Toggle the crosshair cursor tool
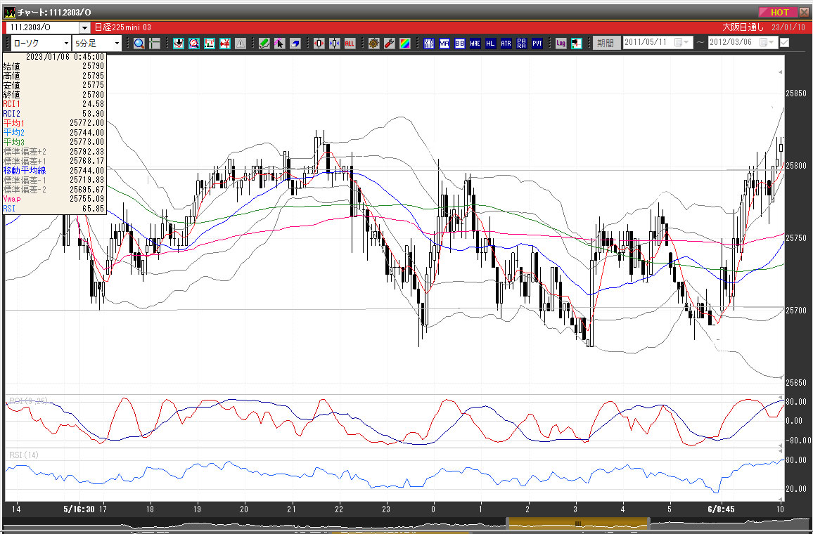Viewport: 813px width, 534px height. click(155, 44)
